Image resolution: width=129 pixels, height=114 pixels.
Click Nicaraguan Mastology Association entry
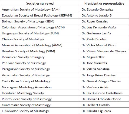tap(27, 87)
